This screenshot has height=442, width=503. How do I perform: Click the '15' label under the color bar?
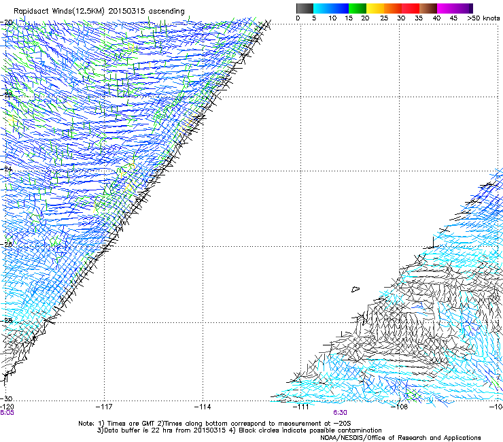349,18
